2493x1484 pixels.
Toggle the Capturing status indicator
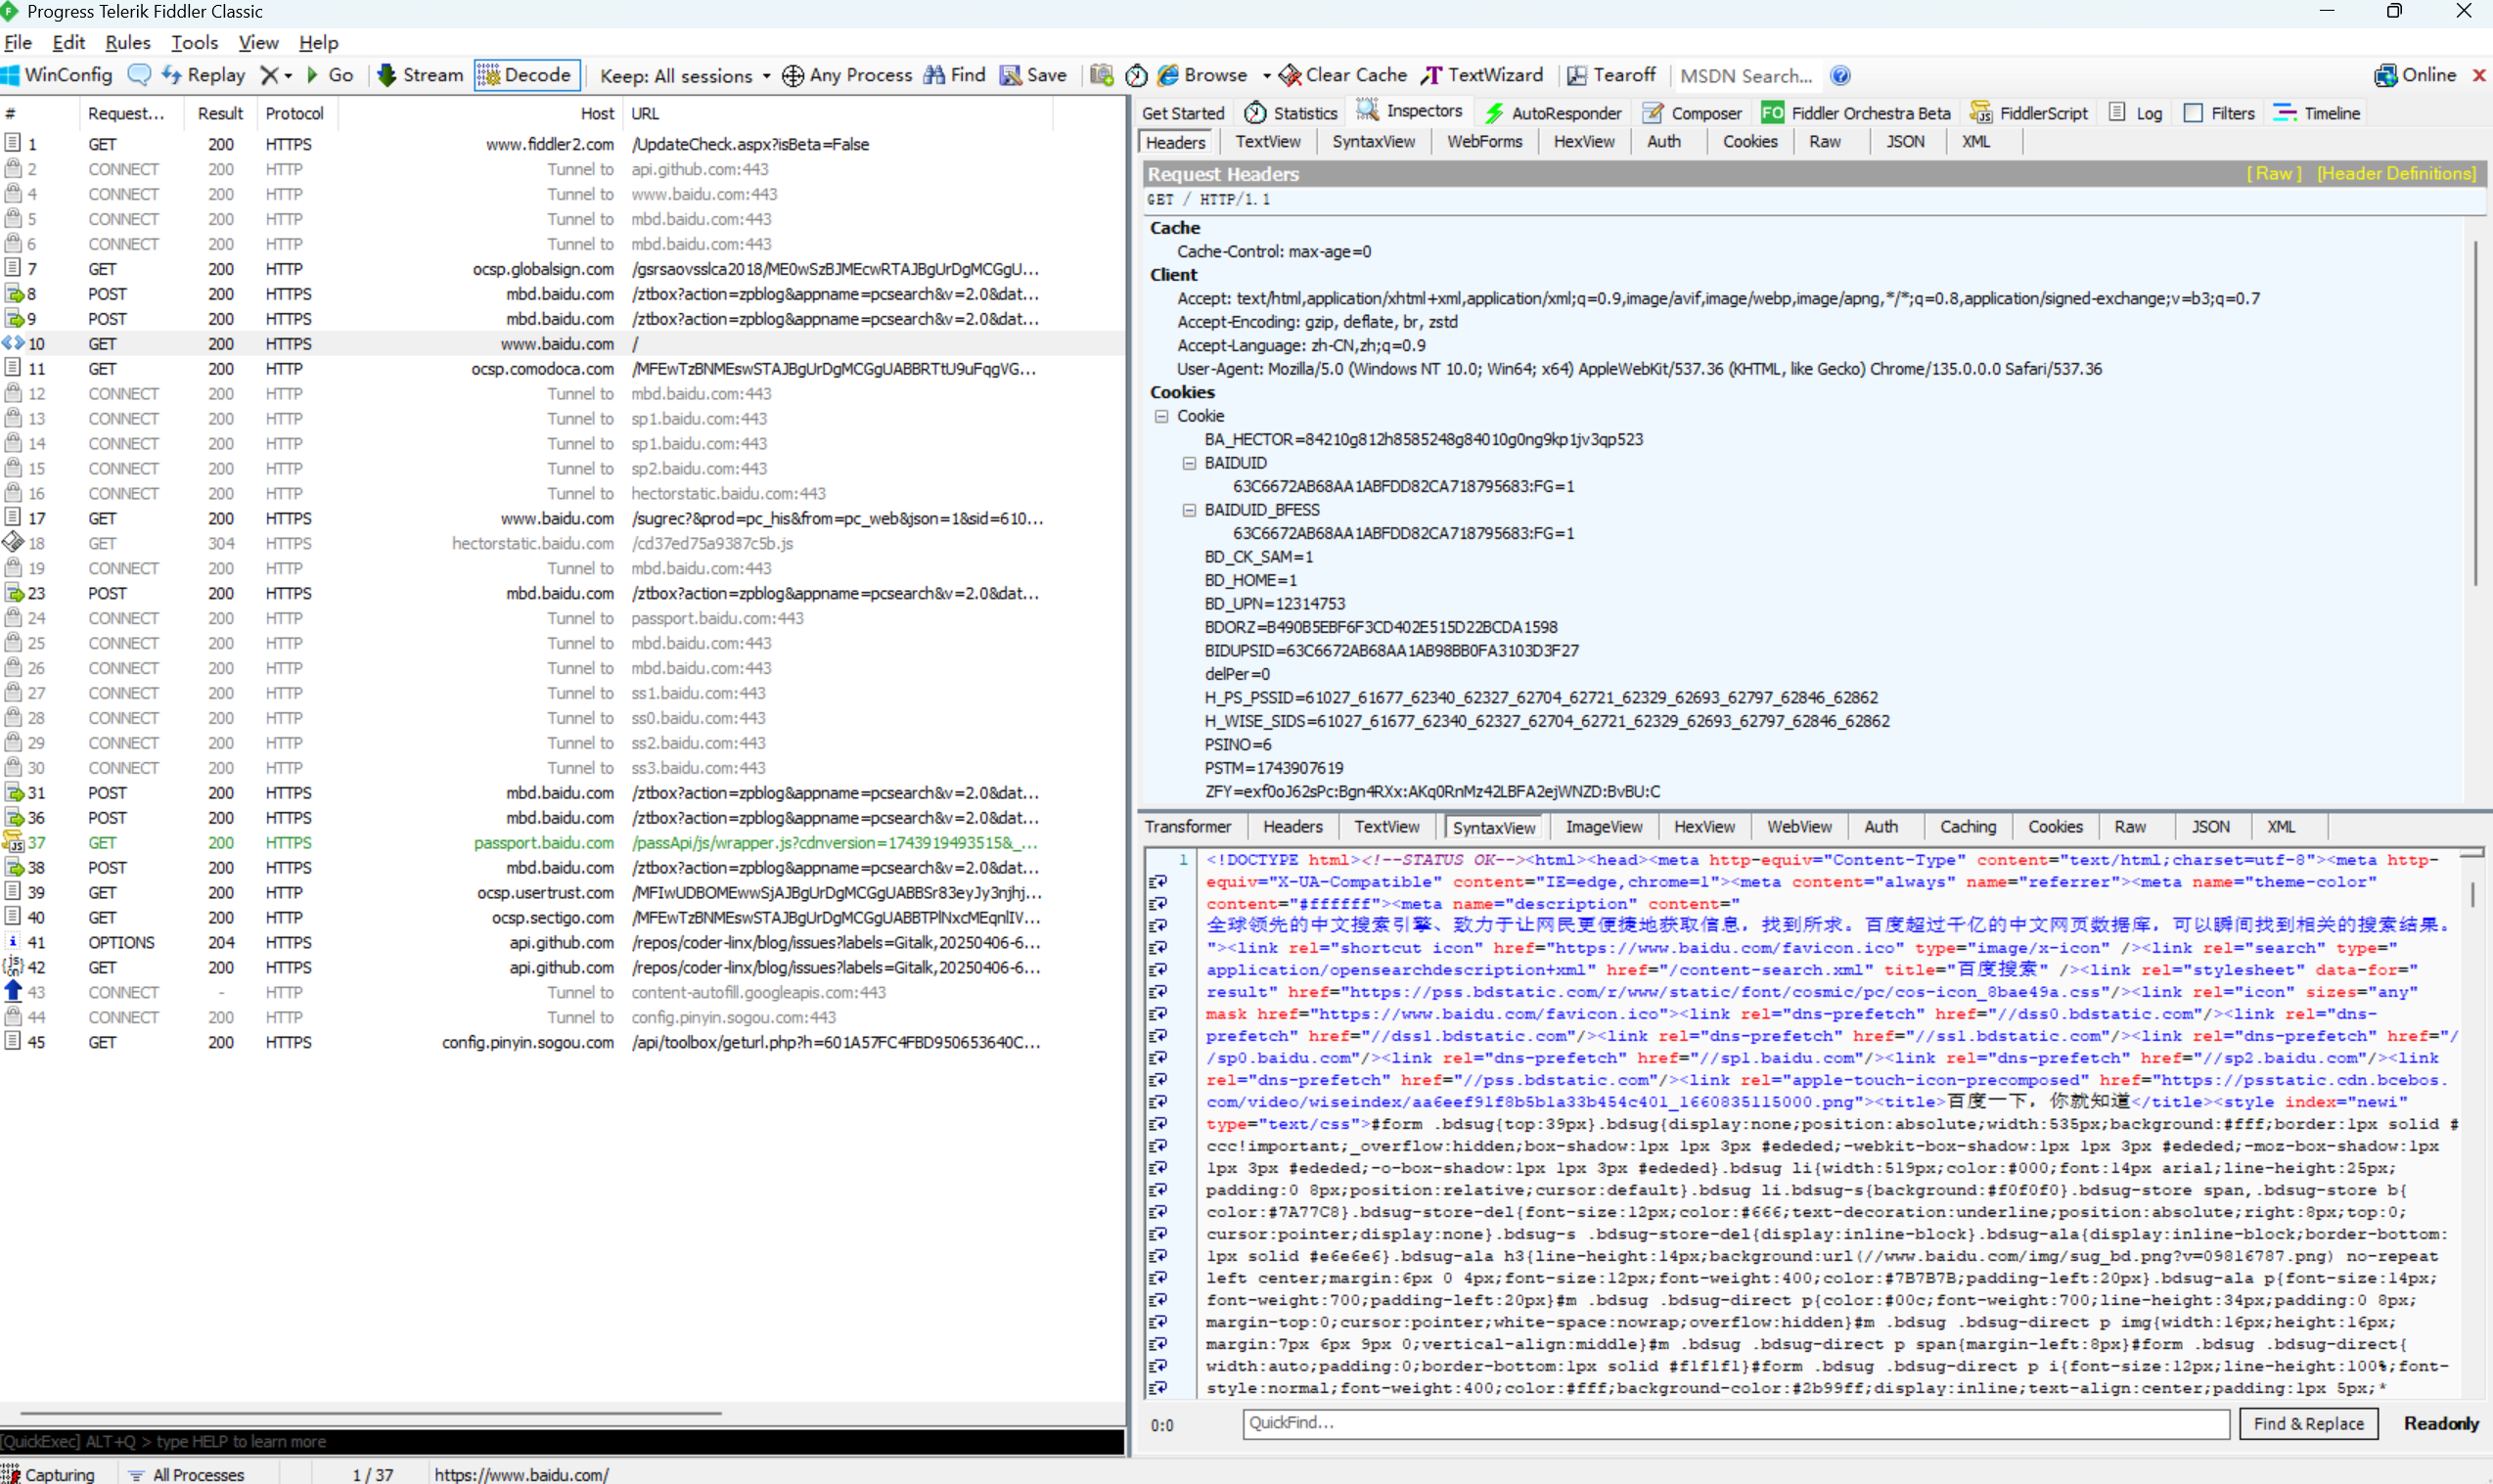click(48, 1473)
